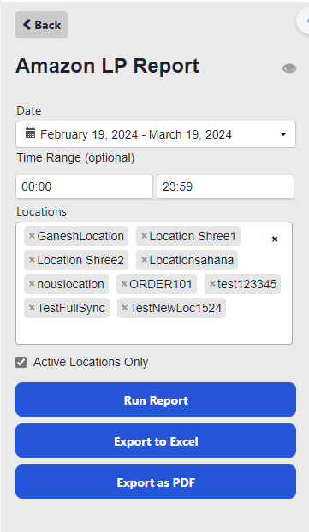
Task: Click the Run Report button
Action: click(156, 399)
